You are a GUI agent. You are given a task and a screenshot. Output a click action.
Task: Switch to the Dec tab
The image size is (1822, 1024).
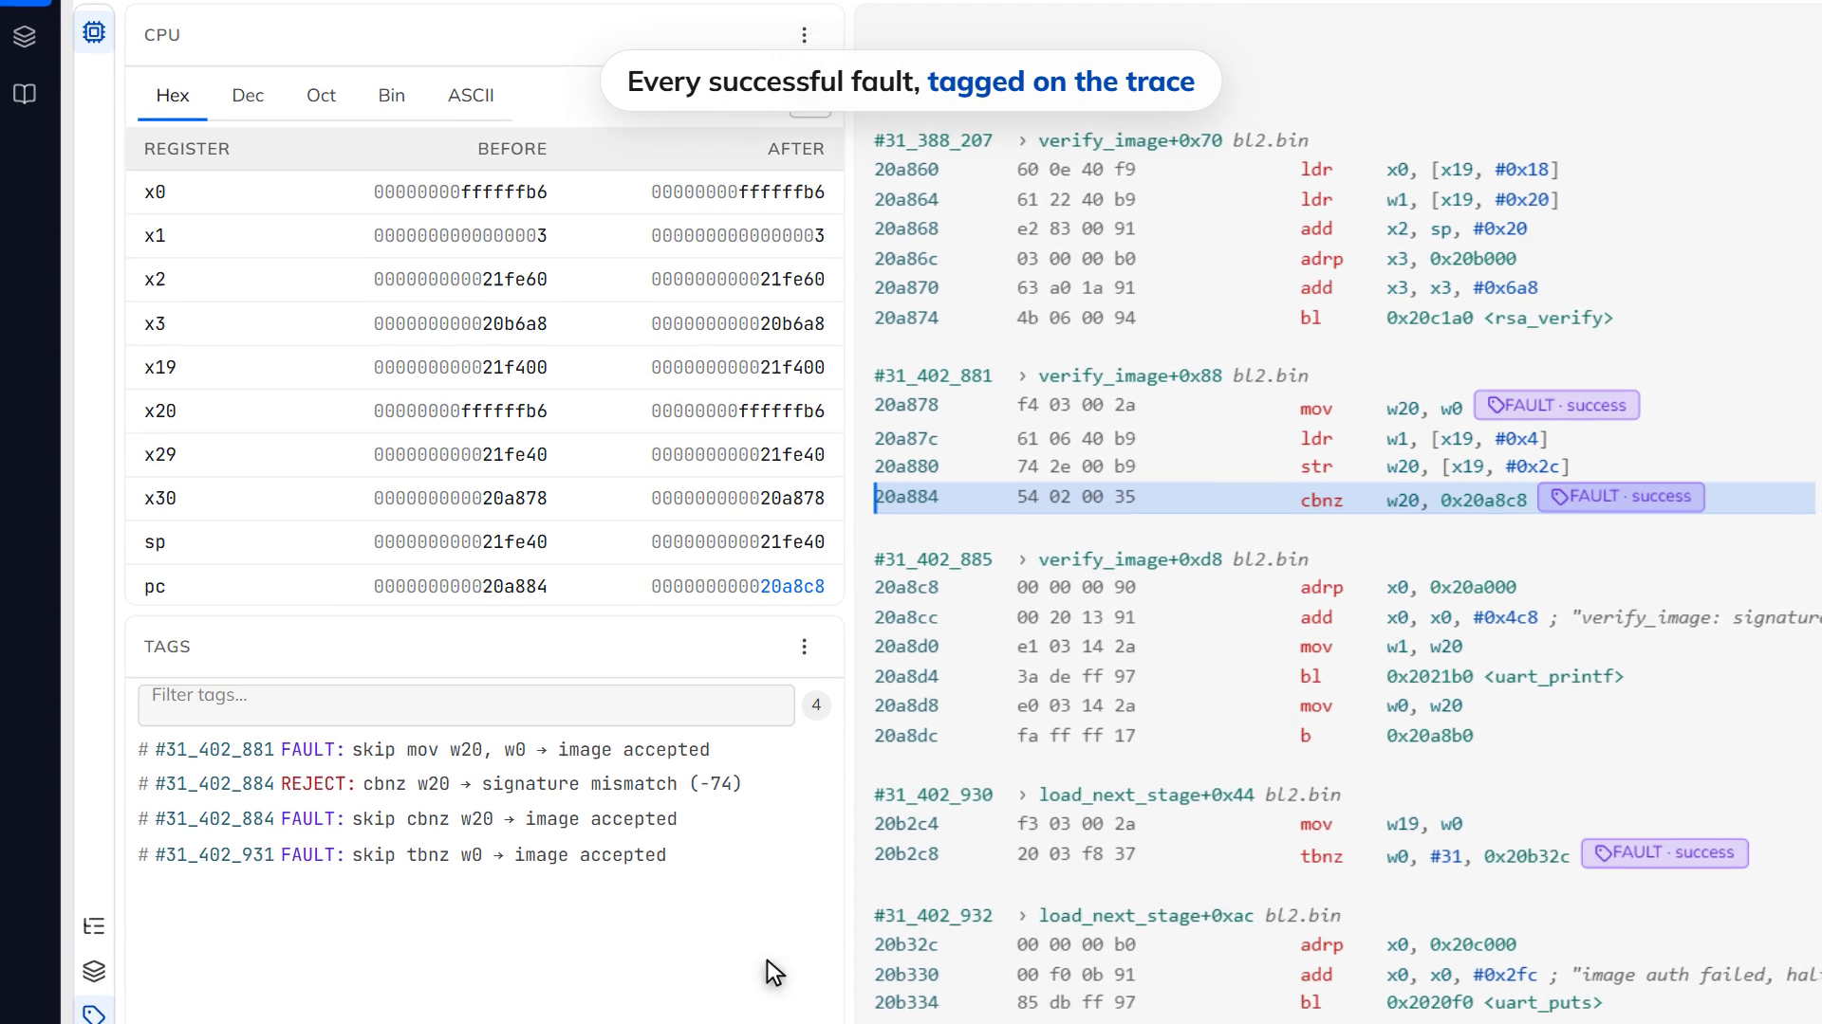coord(248,96)
